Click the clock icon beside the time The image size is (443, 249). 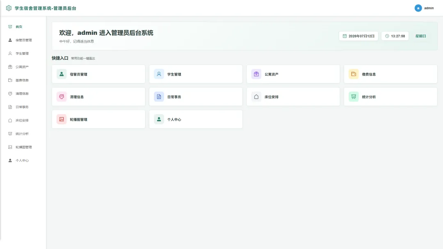(387, 36)
